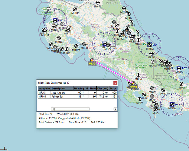Click the Dist (nm) column header
This screenshot has width=189, height=151.
(103, 88)
